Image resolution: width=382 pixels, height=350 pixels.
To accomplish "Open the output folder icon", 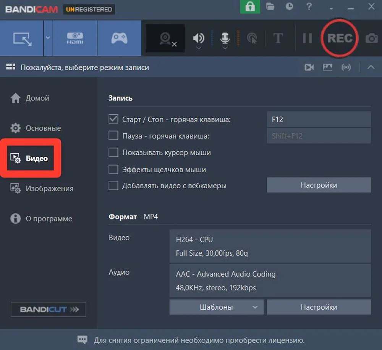I will (270, 7).
